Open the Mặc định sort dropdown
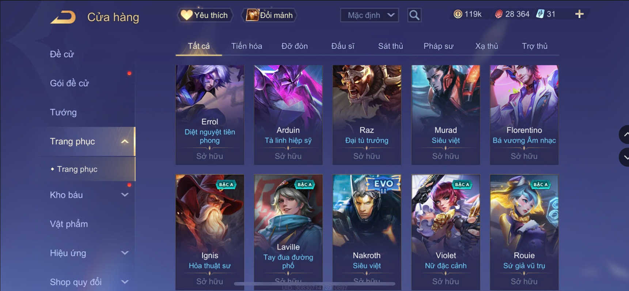 coord(370,15)
